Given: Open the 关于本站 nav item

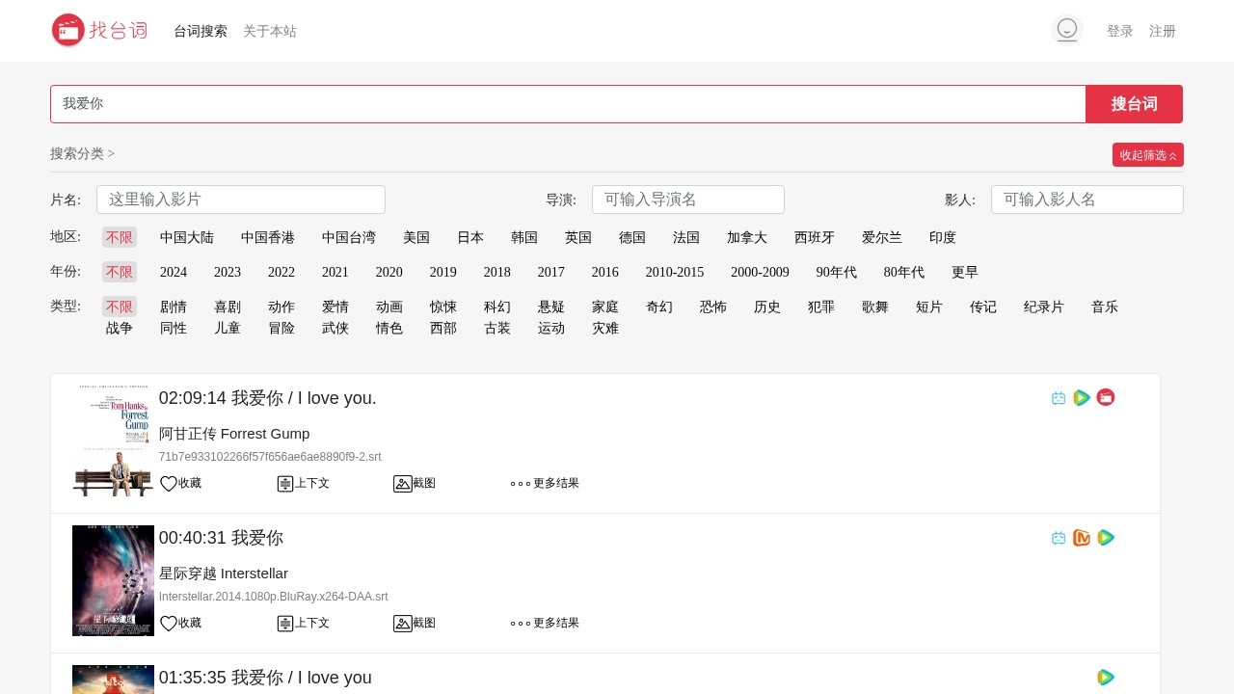Looking at the screenshot, I should (x=270, y=31).
